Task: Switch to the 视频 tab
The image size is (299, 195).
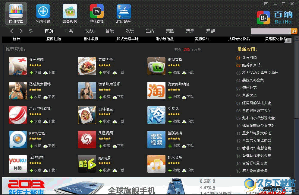Action: point(89,31)
